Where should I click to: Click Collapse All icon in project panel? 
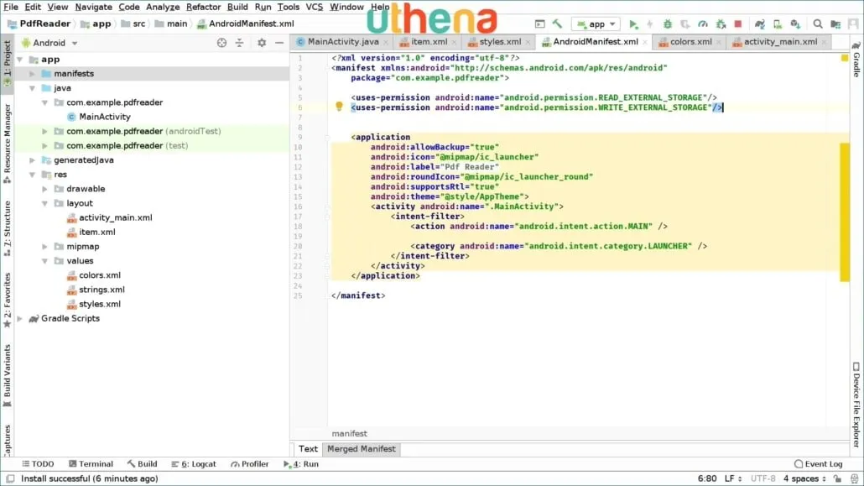(x=239, y=43)
